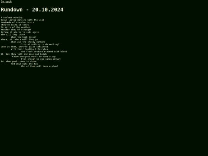Click 'And fresh produce stained with blood'
Image resolution: width=208 pixels, height=156 pixels.
44,52
